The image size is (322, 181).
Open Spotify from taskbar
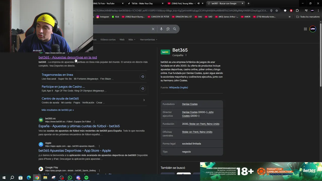click(x=87, y=178)
